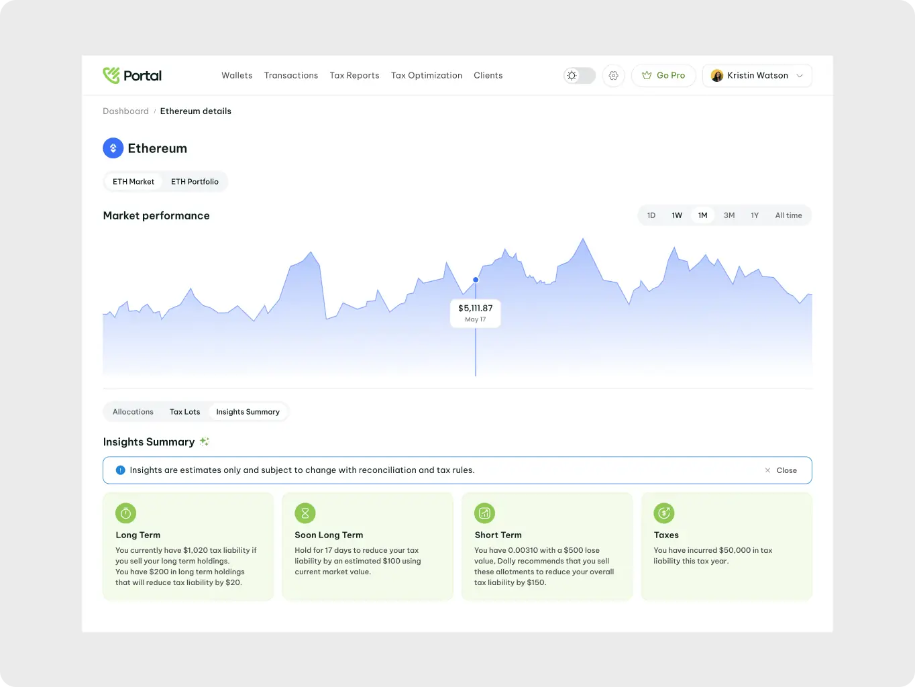Click the dollar icon on Taxes card
915x687 pixels.
click(664, 513)
